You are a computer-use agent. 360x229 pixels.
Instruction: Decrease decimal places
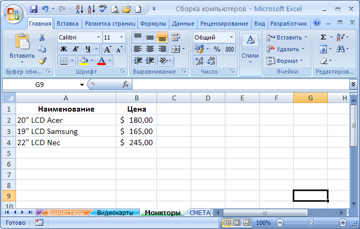(211, 61)
